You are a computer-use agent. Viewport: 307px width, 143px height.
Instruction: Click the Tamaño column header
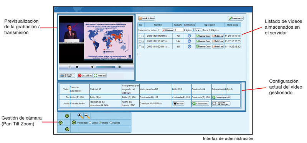[178, 25]
